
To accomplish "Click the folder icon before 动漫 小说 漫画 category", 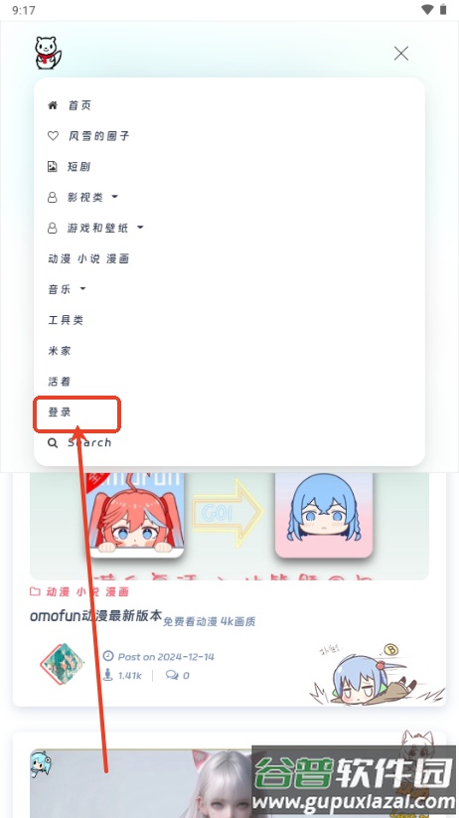I will pyautogui.click(x=35, y=591).
